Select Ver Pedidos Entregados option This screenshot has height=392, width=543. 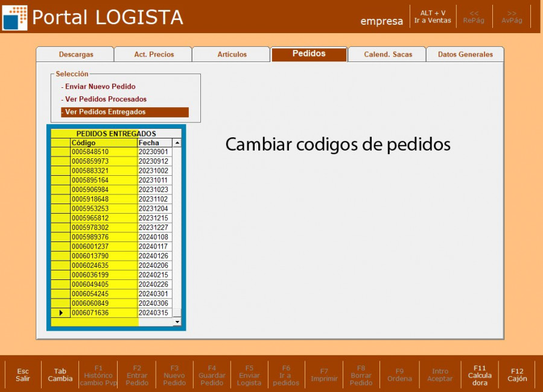click(x=105, y=112)
